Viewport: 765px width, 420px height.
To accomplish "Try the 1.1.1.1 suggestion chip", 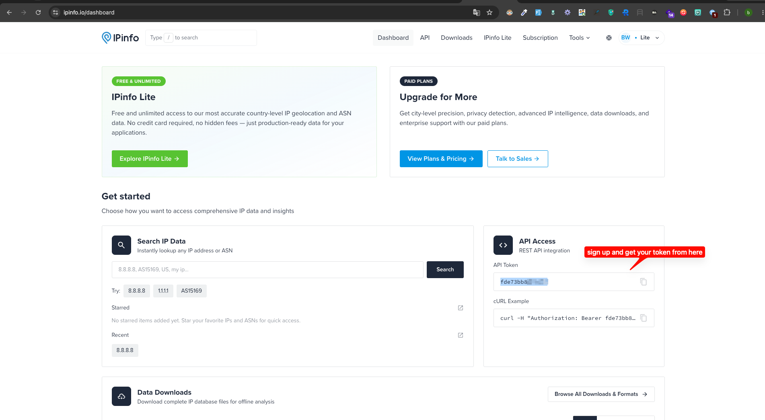I will point(163,291).
